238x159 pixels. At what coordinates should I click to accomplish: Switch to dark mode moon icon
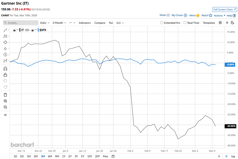[x=232, y=23]
